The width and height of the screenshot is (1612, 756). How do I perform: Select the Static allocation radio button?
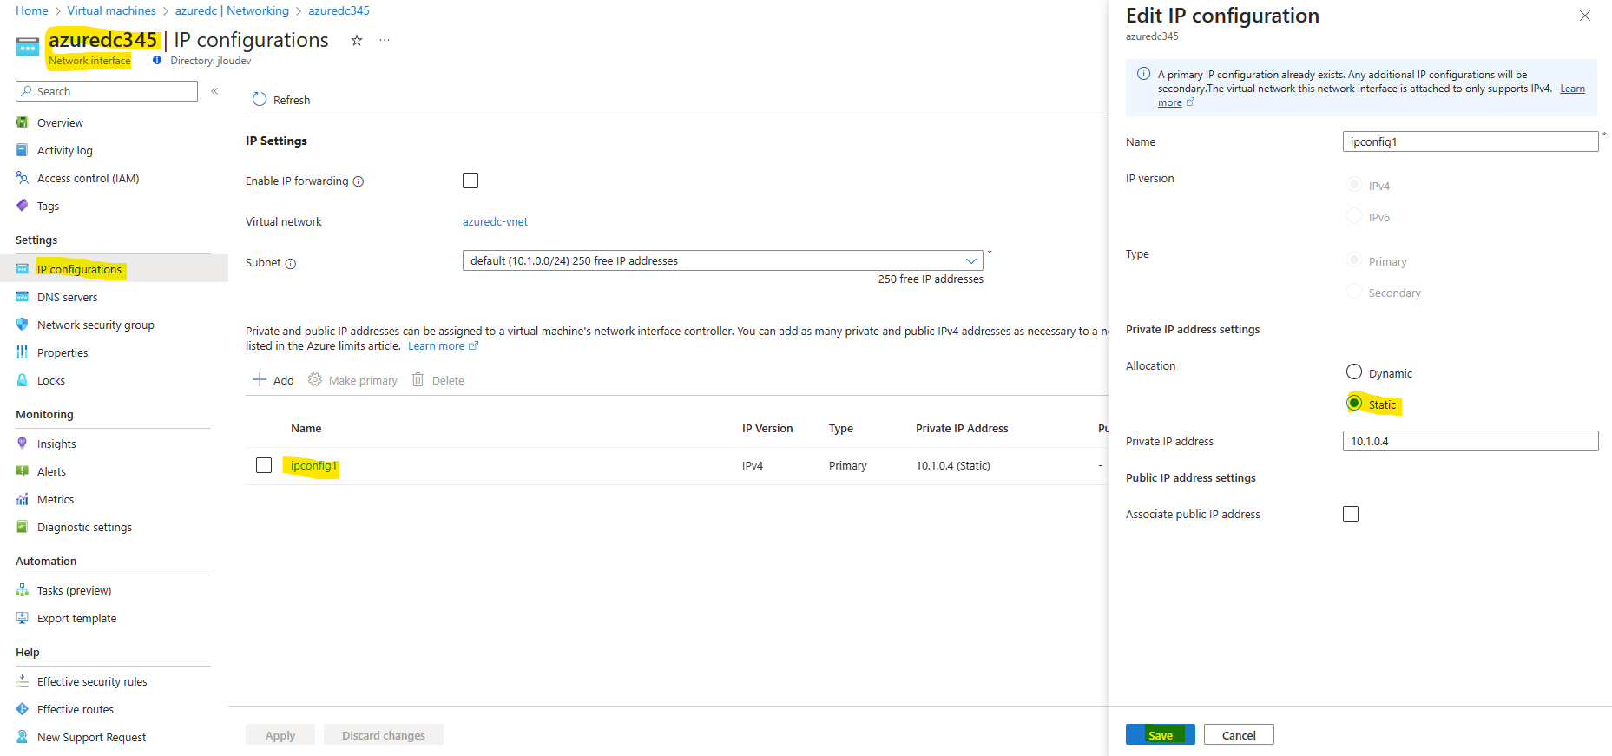1354,403
